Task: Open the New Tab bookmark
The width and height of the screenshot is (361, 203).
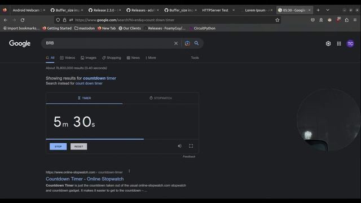Action: click(x=107, y=28)
